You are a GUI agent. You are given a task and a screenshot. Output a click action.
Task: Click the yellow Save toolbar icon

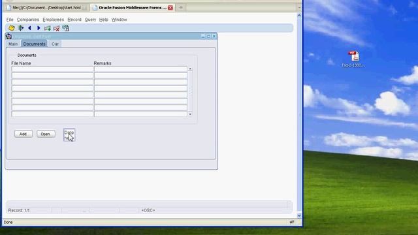pos(12,28)
